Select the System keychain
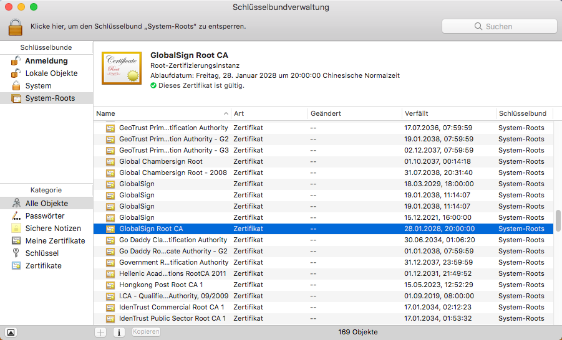The image size is (562, 340). tap(47, 86)
